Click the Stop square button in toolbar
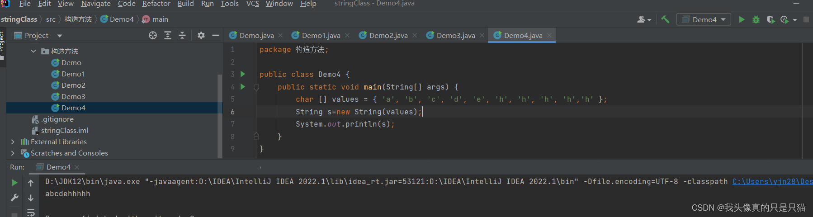The height and width of the screenshot is (217, 813). (806, 19)
